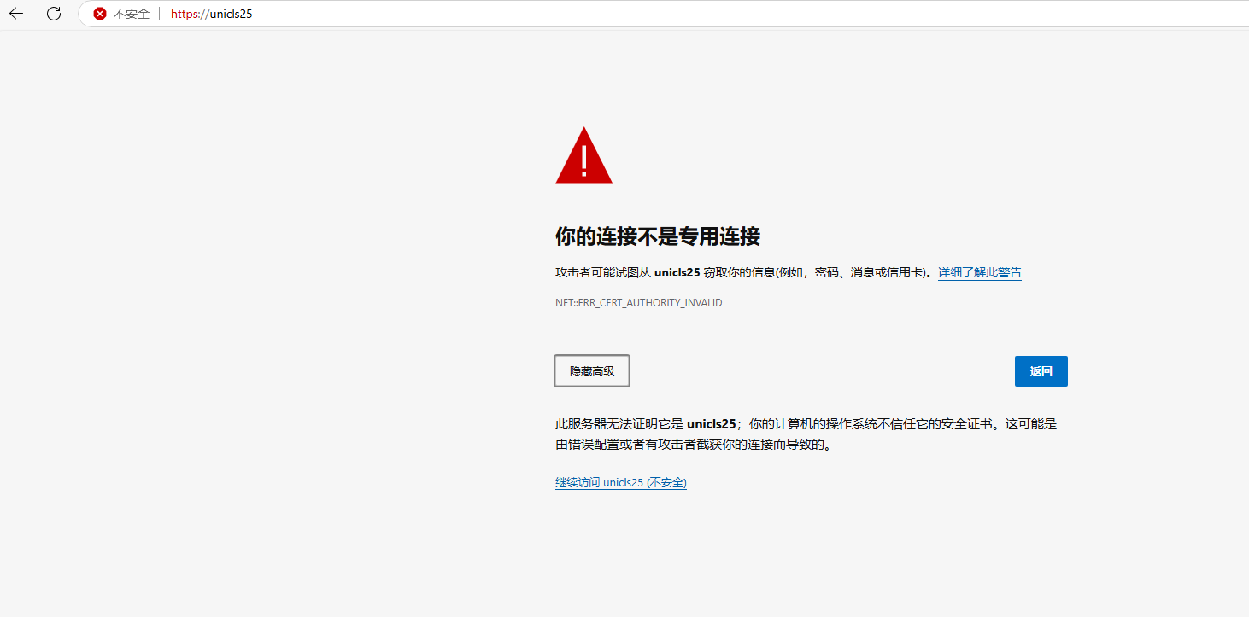Image resolution: width=1249 pixels, height=617 pixels.
Task: Click the red warning triangle icon
Action: 583,156
